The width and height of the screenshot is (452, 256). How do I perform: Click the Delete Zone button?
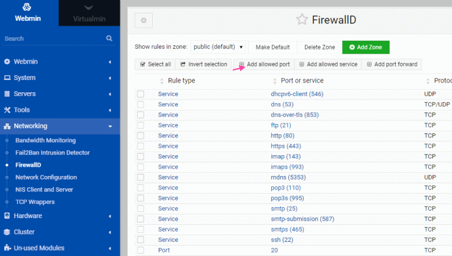pyautogui.click(x=319, y=47)
